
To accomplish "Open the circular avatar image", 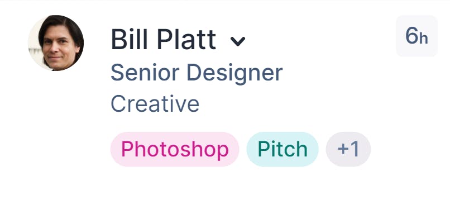I will (x=56, y=43).
